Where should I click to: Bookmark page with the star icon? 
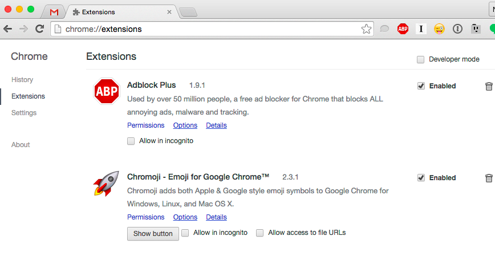(x=366, y=29)
